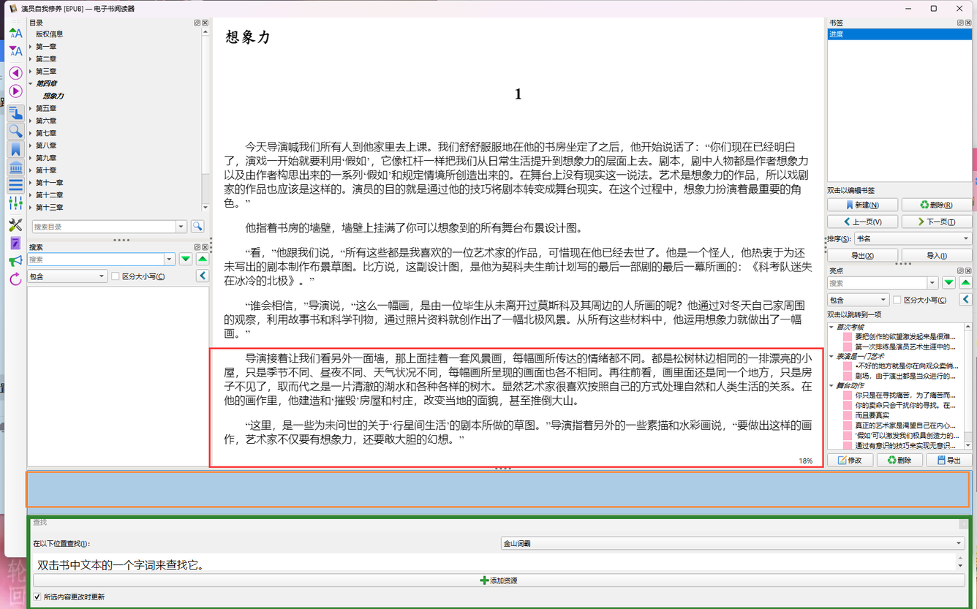Toggle case-sensitive checkbox in left search panel

[x=115, y=276]
